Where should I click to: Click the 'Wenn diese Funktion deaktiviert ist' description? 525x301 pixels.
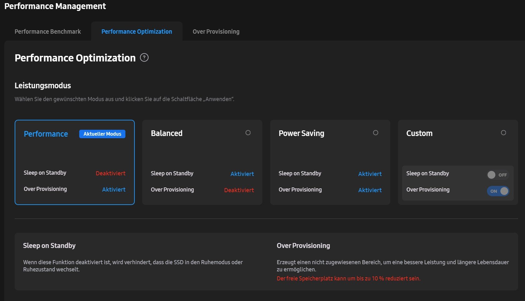tap(133, 266)
